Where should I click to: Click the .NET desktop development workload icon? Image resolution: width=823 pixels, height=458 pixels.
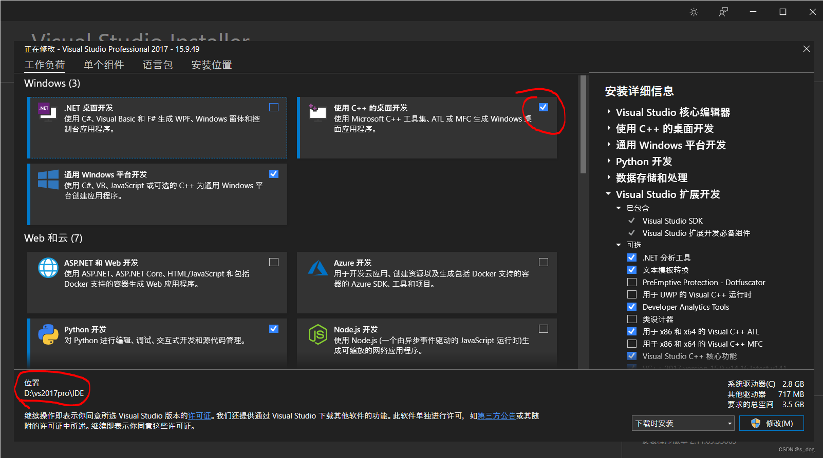[48, 111]
